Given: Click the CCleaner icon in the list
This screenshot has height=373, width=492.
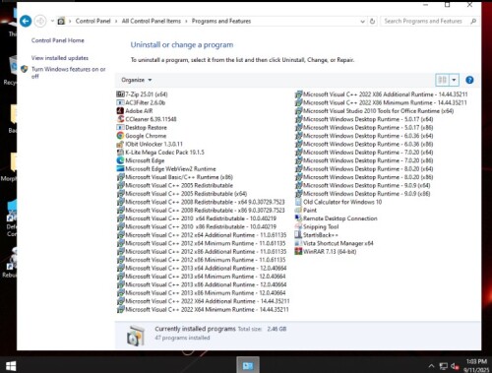Looking at the screenshot, I should point(120,119).
